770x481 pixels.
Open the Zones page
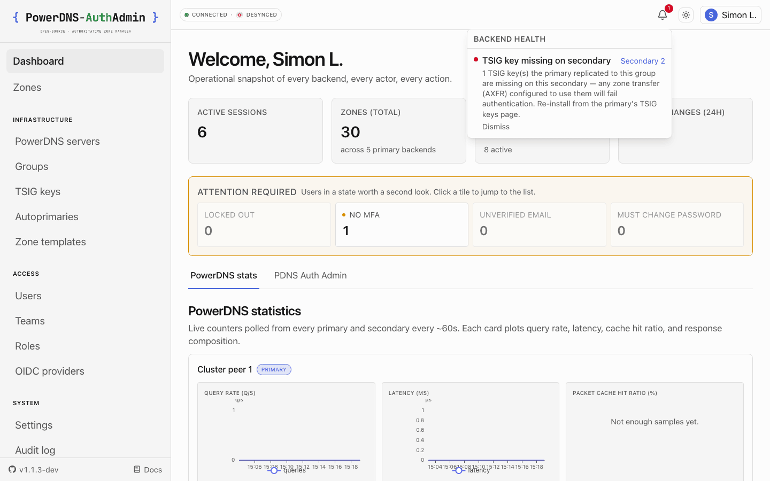86,87
